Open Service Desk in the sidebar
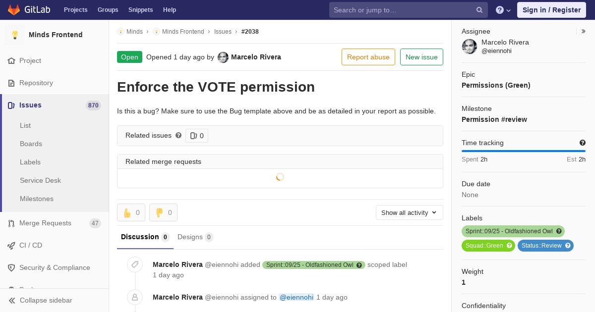This screenshot has height=312, width=595. click(x=40, y=180)
